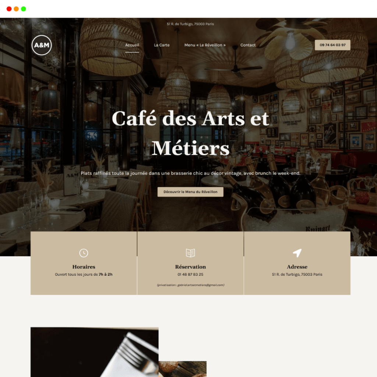Go to La Carte menu page

coord(162,45)
